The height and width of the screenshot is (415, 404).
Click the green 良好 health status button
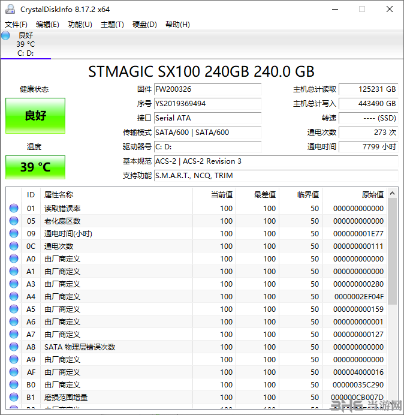point(35,116)
